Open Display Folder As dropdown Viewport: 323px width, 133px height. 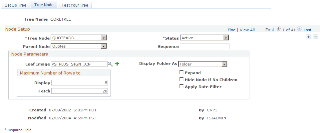click(x=203, y=64)
